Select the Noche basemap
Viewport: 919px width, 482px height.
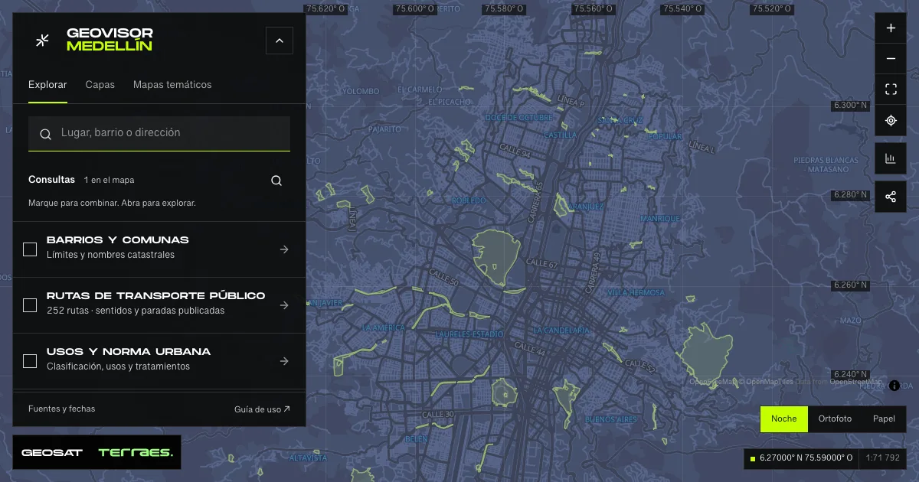pos(784,419)
